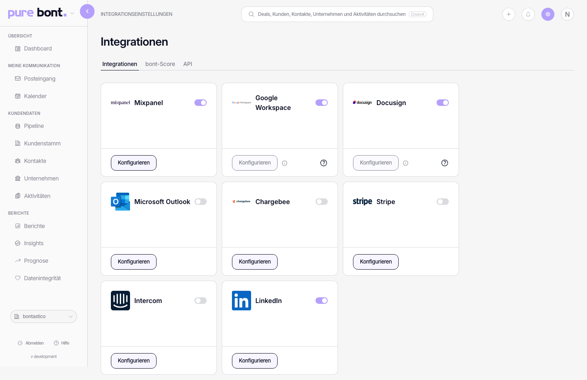Open the plus (add new) button in the header
Screen dimensions: 587x380
[x=509, y=14]
